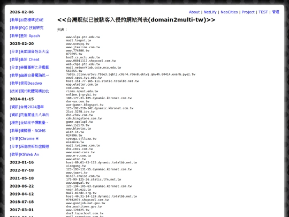Collapse the 2025-02-20 date section
This screenshot has height=217, width=289.
click(22, 44)
